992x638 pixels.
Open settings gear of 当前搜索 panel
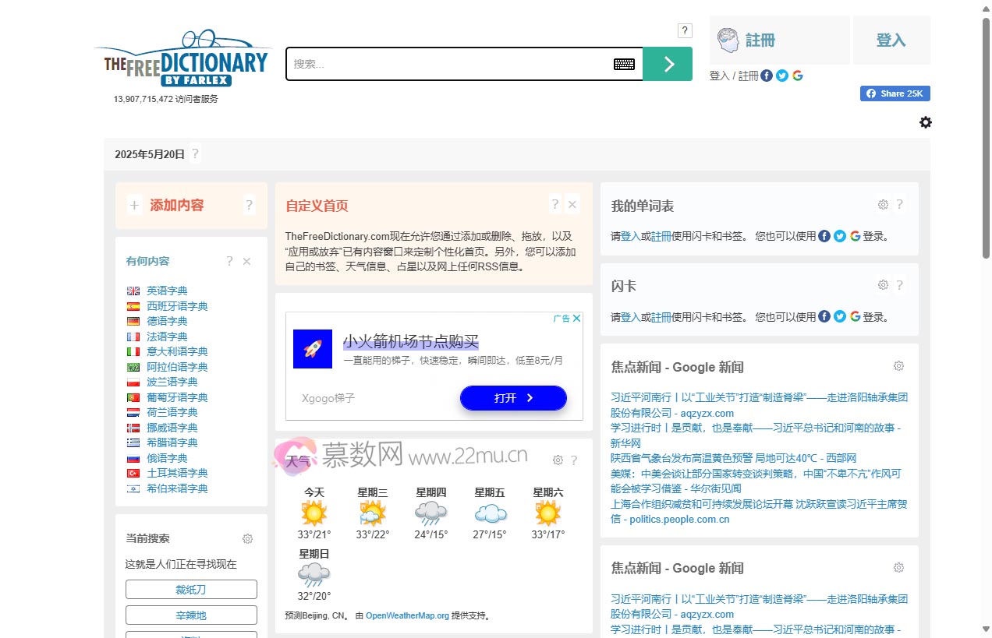coord(247,539)
